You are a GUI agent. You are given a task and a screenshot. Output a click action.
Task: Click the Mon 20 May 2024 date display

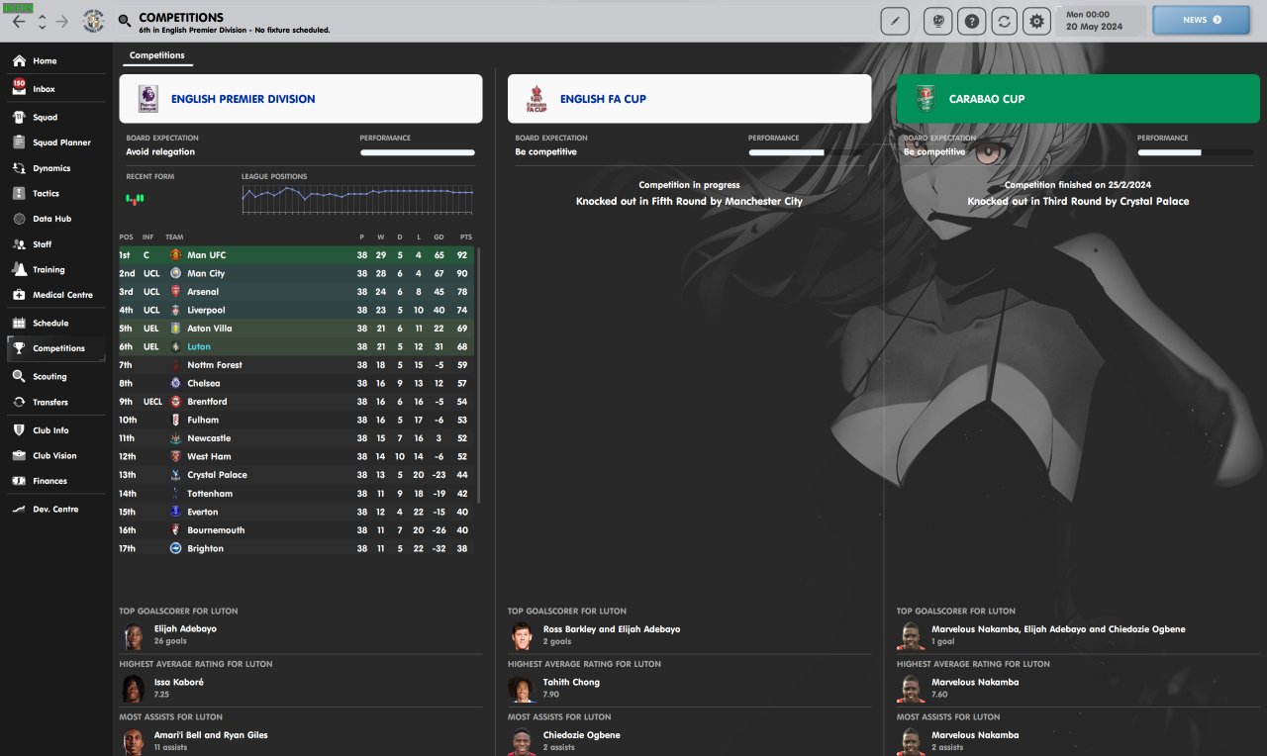(1102, 21)
